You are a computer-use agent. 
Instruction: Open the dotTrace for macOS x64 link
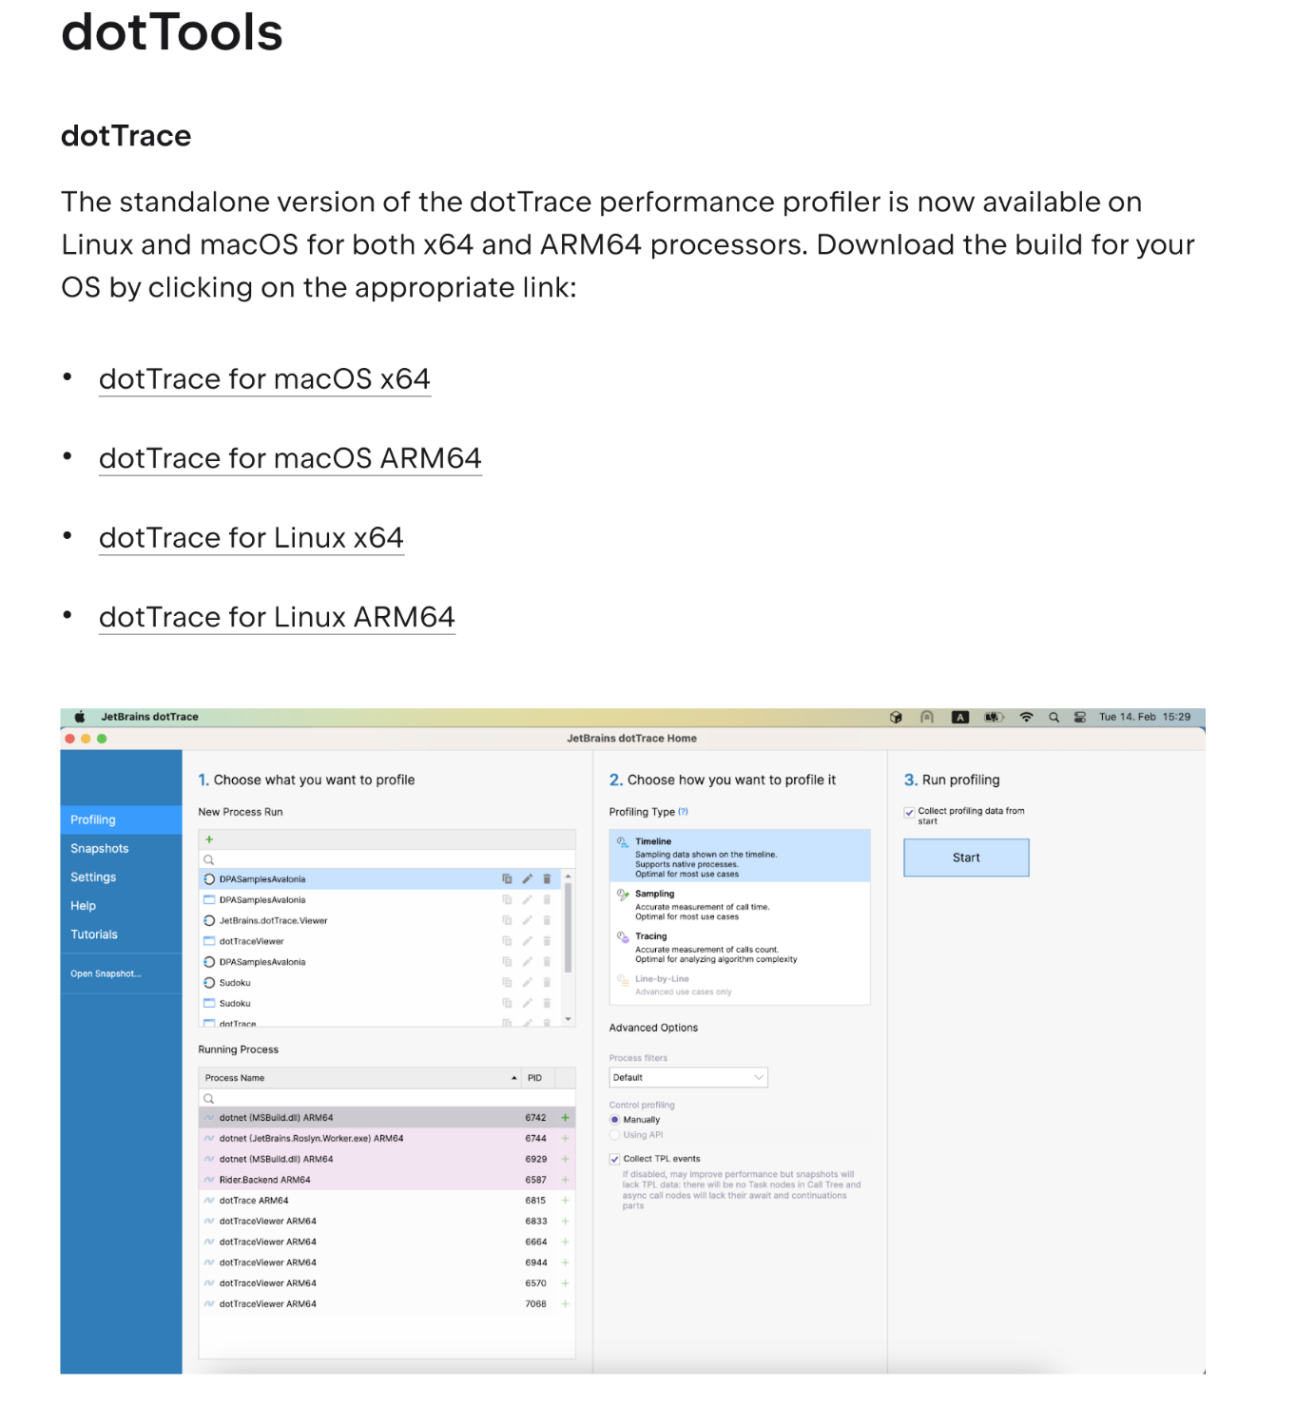pyautogui.click(x=264, y=379)
